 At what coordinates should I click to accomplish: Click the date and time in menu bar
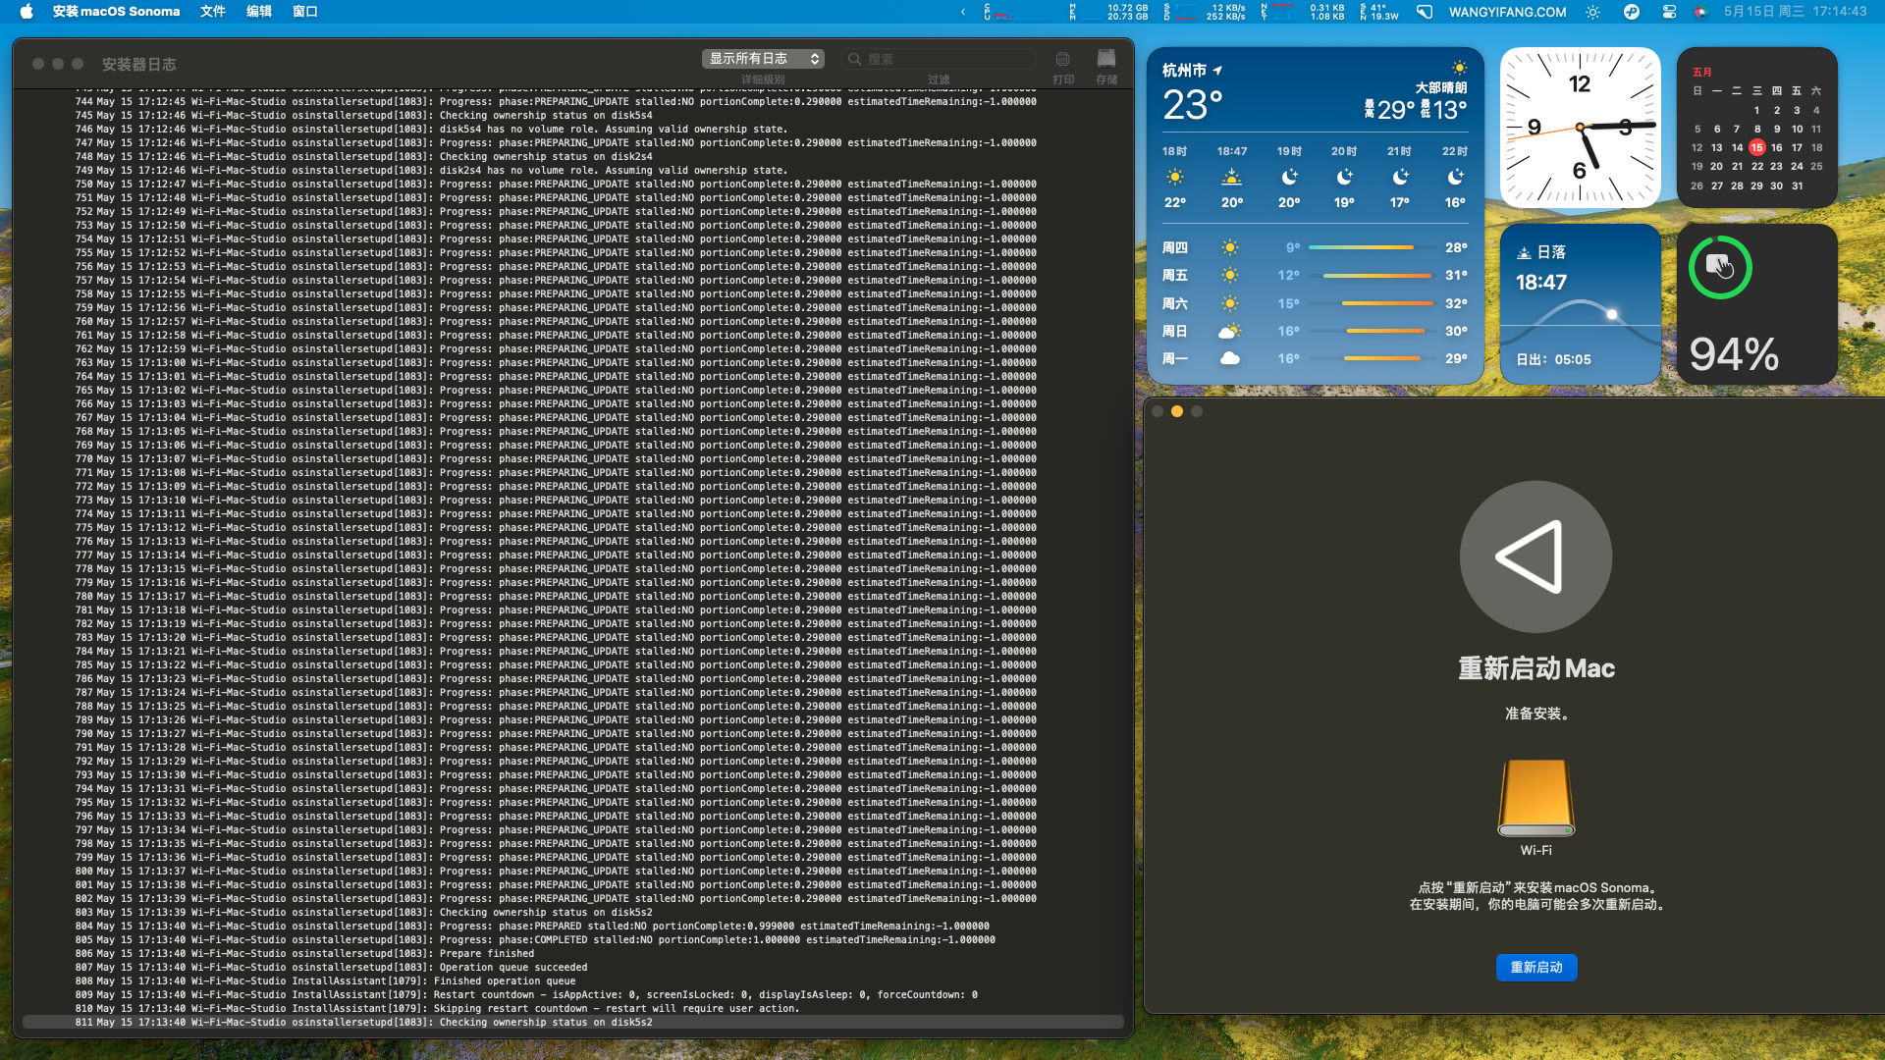1795,12
